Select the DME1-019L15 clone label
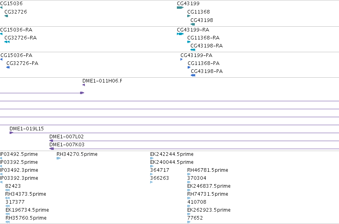The height and width of the screenshot is (224, 339). (x=27, y=129)
